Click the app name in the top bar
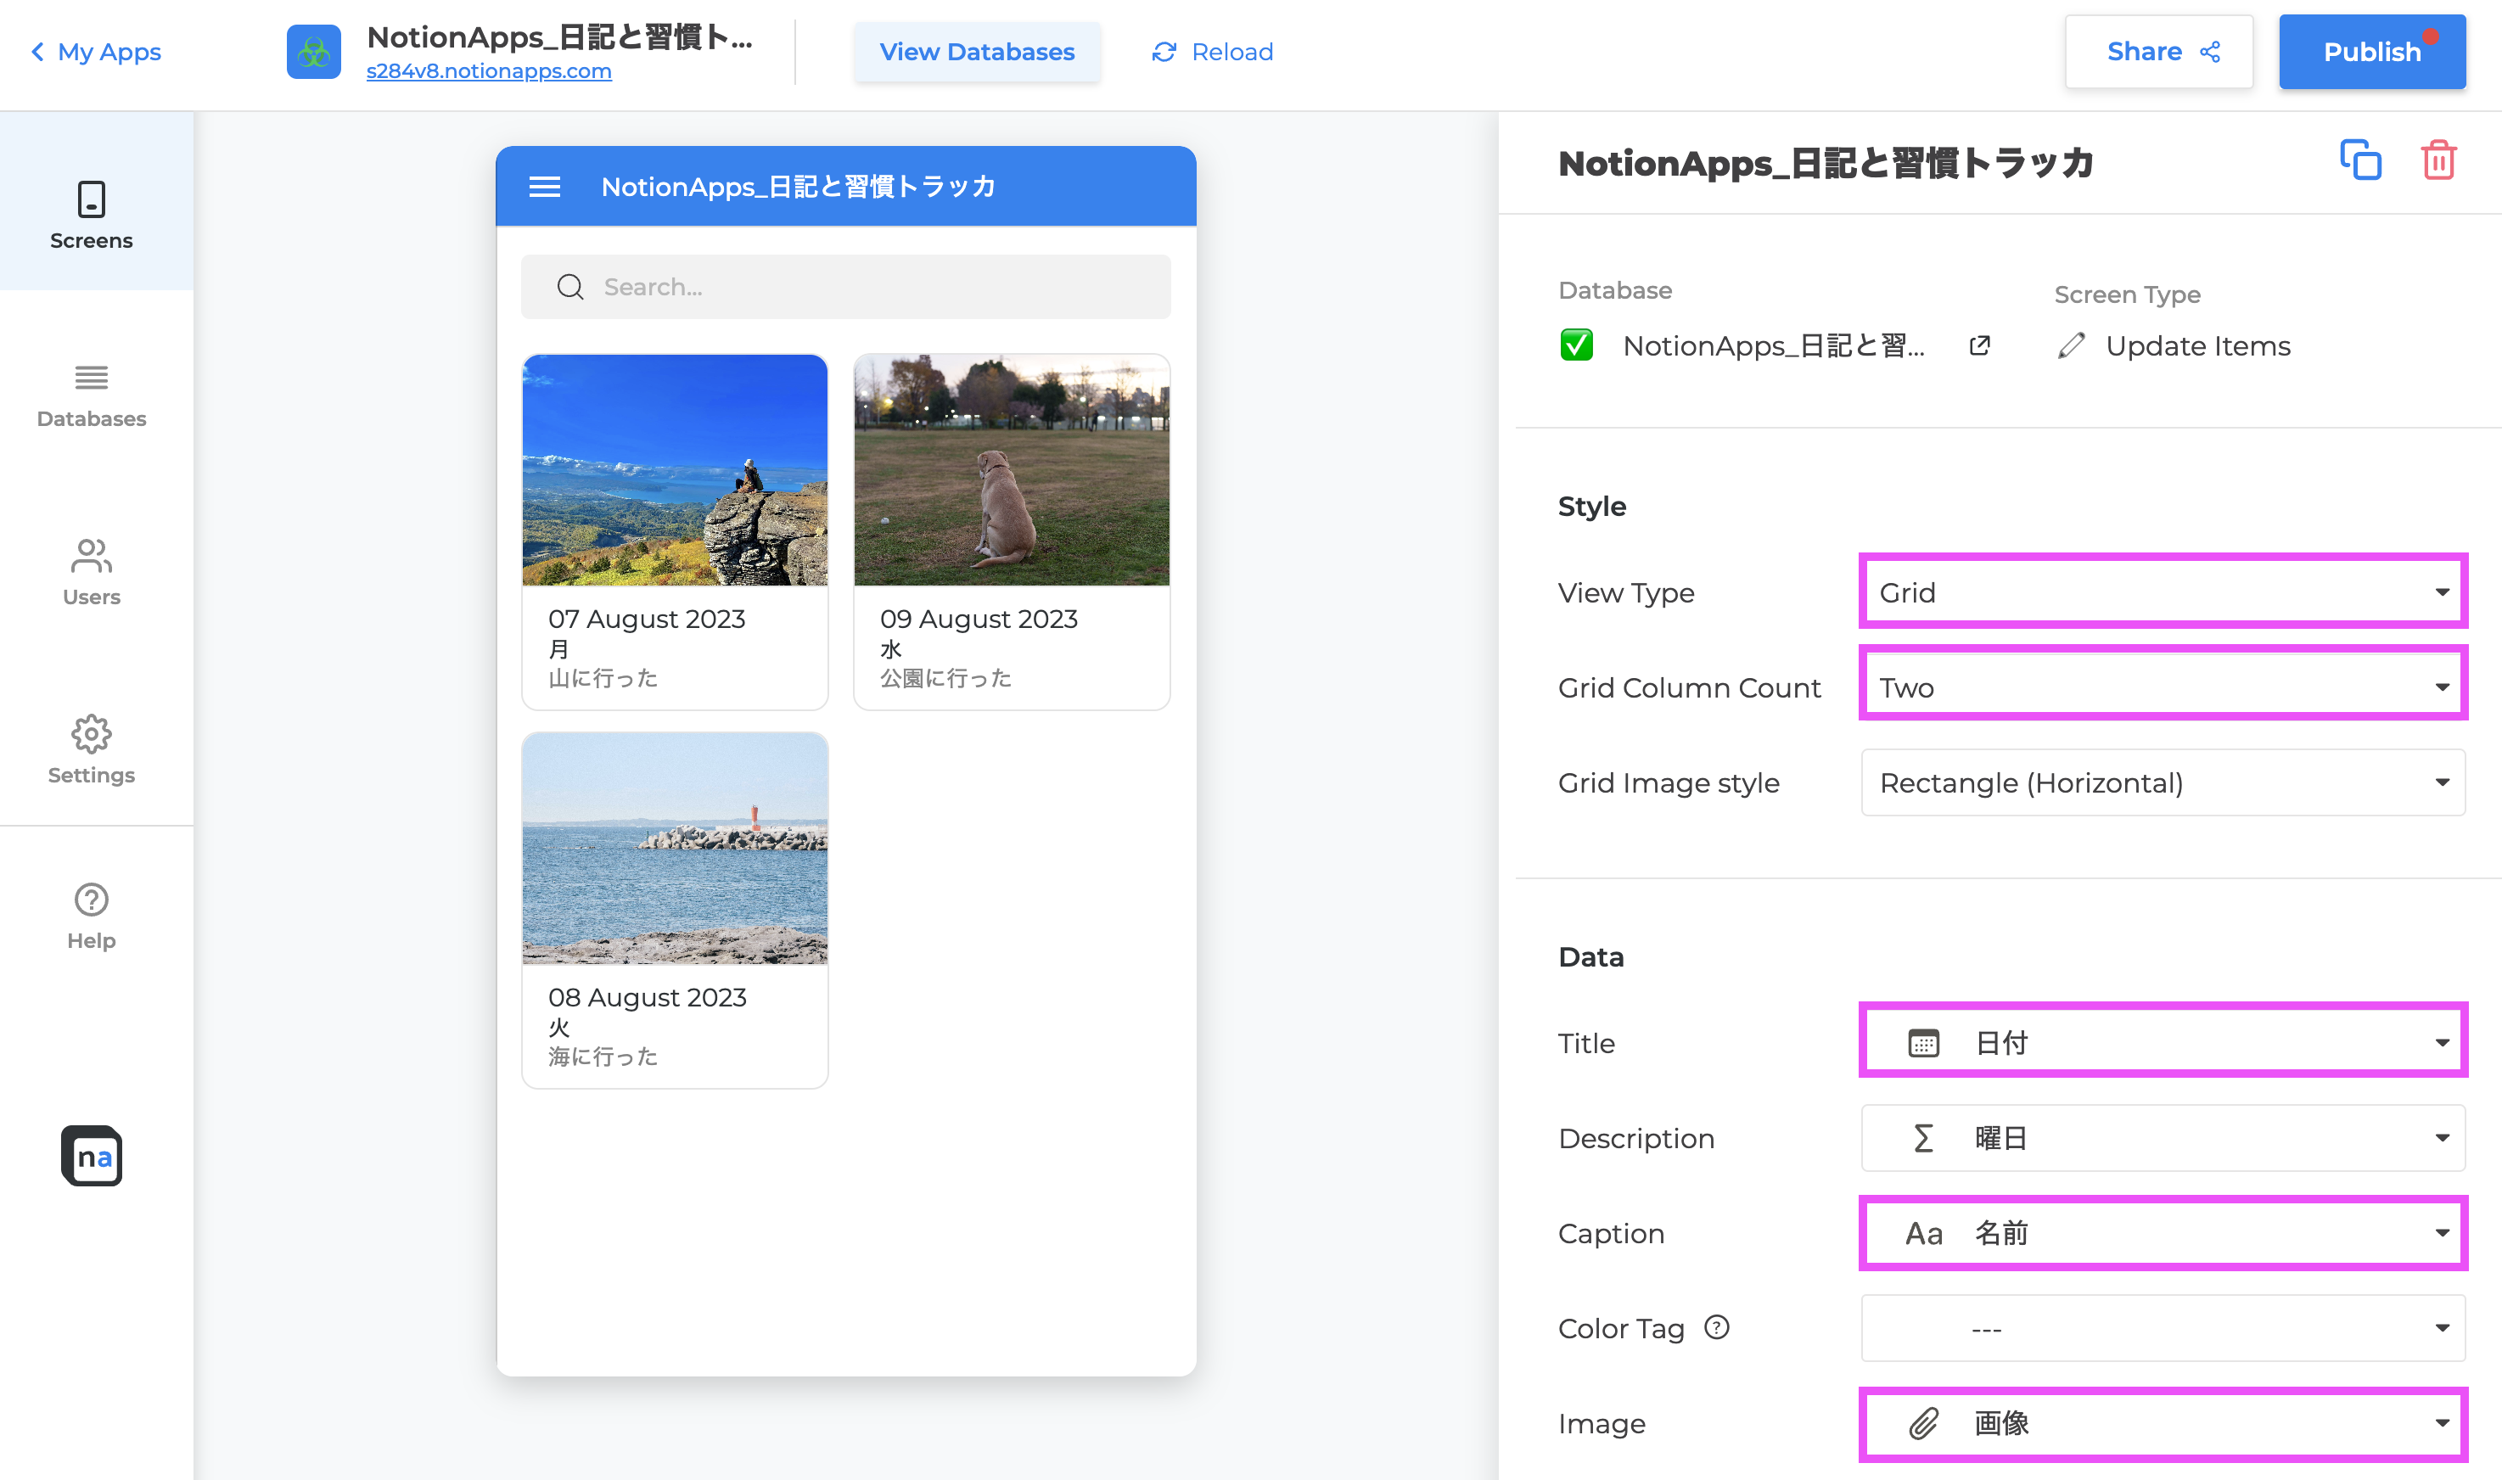The width and height of the screenshot is (2502, 1480). click(559, 36)
